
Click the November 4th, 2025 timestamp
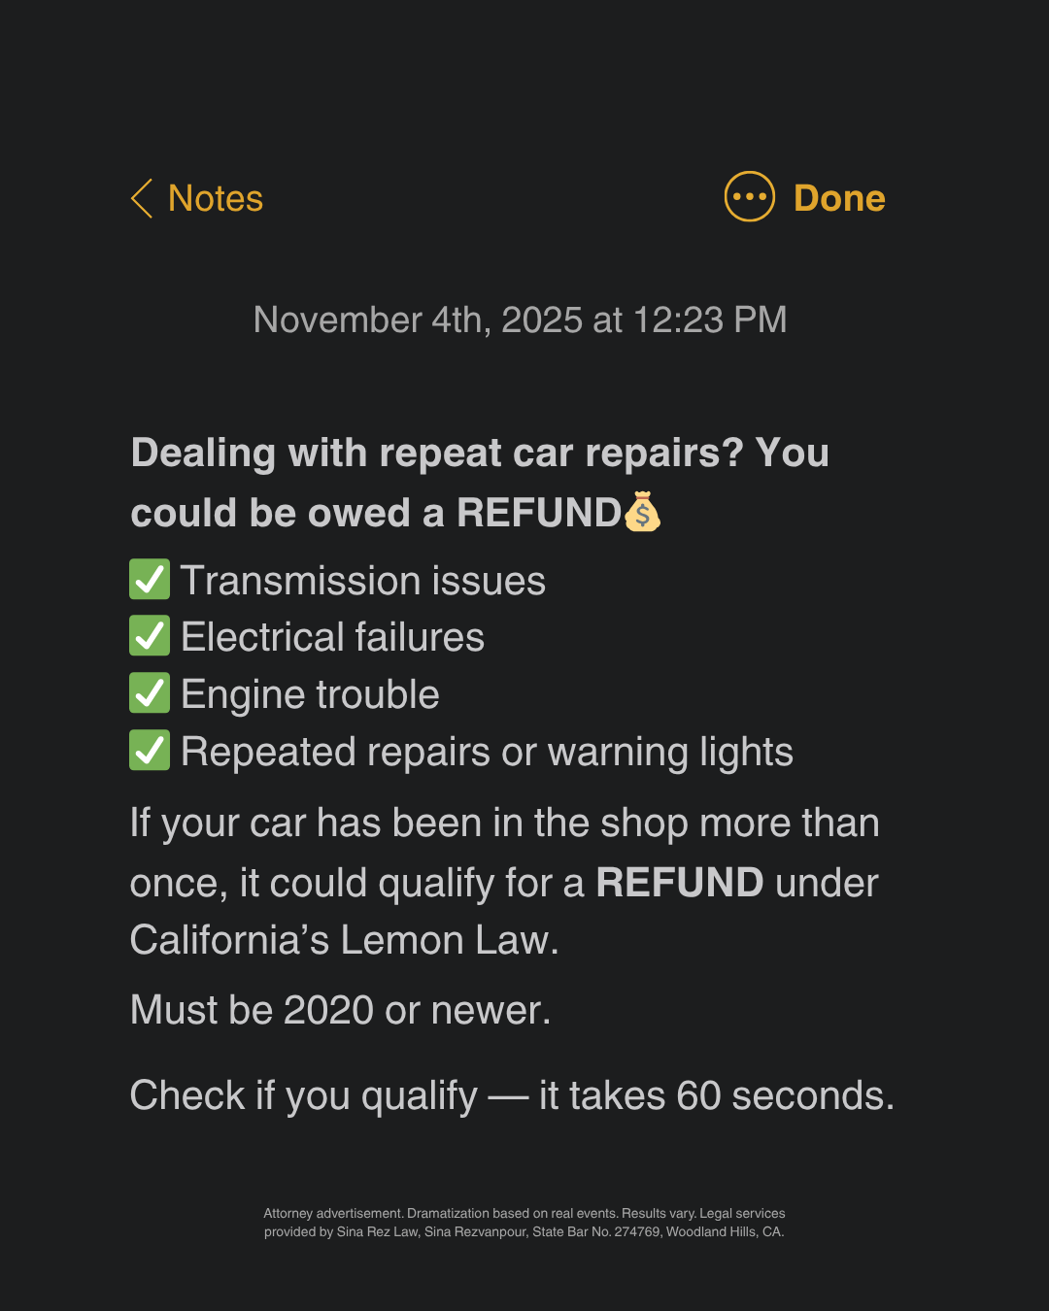520,319
